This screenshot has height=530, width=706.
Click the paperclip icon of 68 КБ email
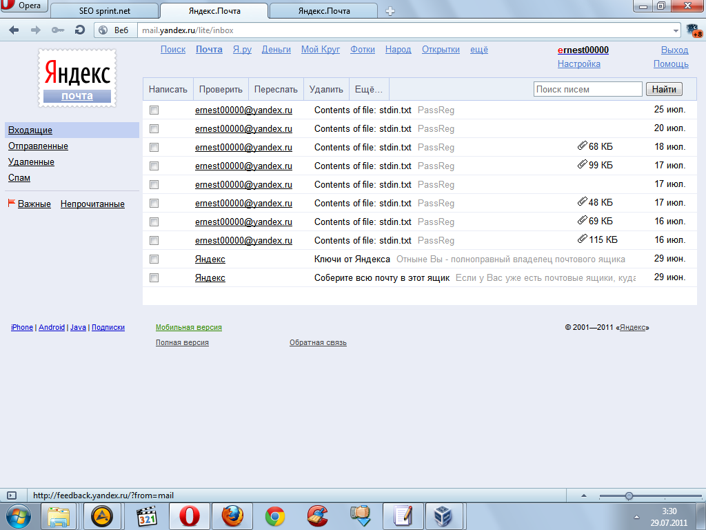(x=582, y=146)
